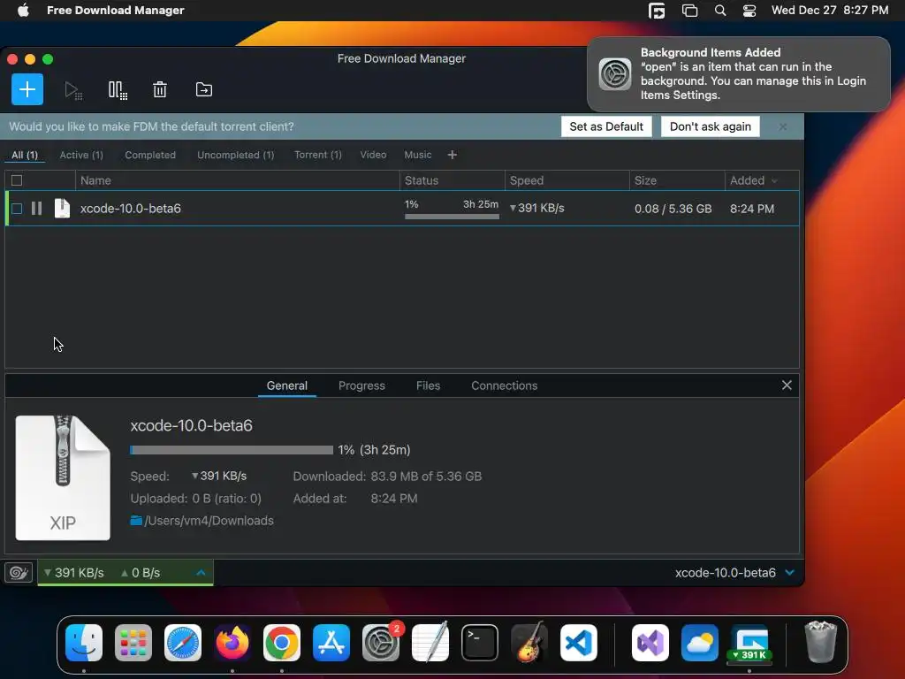
Task: Add a new filter tab with plus
Action: click(x=452, y=155)
